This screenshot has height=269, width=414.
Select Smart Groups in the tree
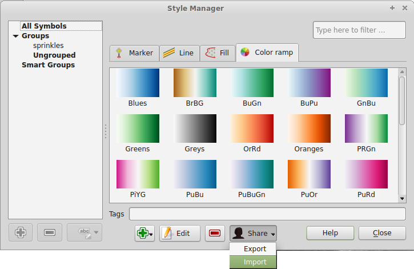click(49, 65)
